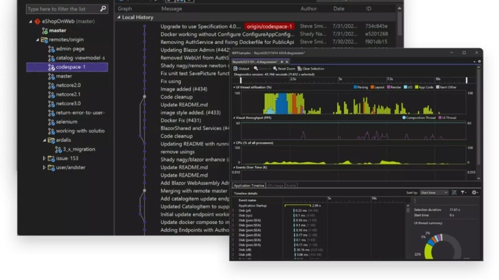Click the left selection handle on diagnostics ruler
This screenshot has width=499, height=280.
(x=241, y=80)
